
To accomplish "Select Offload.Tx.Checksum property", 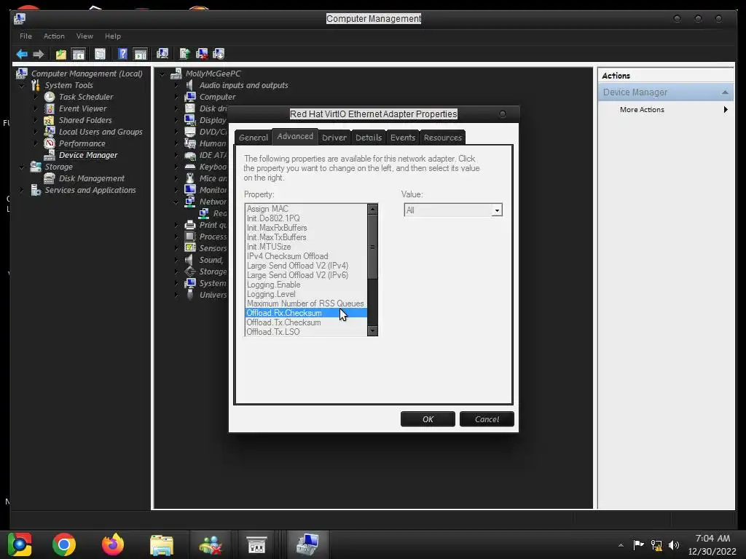I will tap(305, 322).
